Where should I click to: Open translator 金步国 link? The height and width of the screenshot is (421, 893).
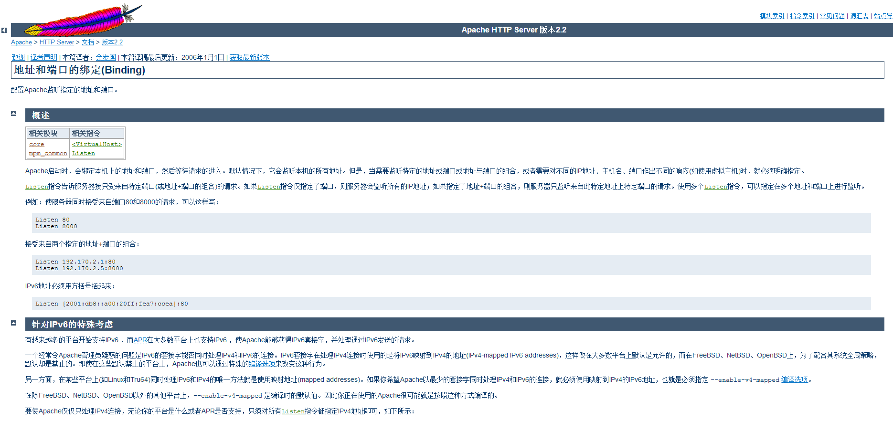[106, 57]
